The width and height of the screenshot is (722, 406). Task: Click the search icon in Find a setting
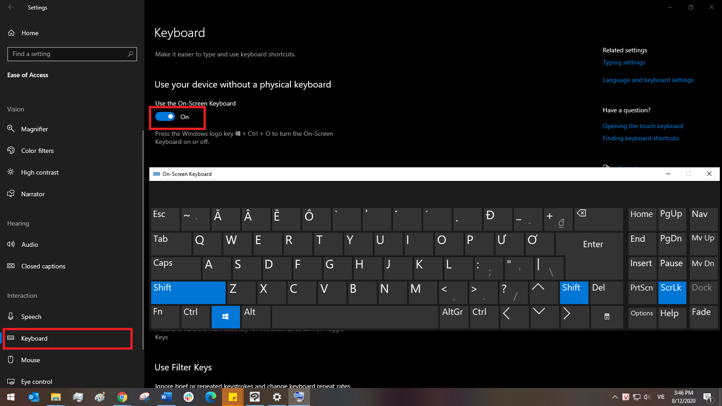click(130, 54)
